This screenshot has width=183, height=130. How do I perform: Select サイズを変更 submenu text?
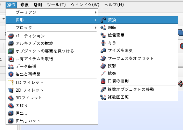(120, 51)
